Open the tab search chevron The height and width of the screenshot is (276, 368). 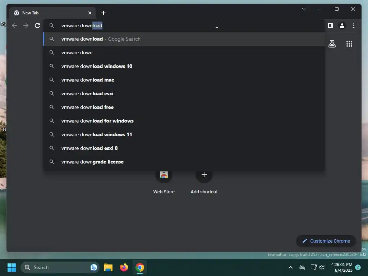303,9
